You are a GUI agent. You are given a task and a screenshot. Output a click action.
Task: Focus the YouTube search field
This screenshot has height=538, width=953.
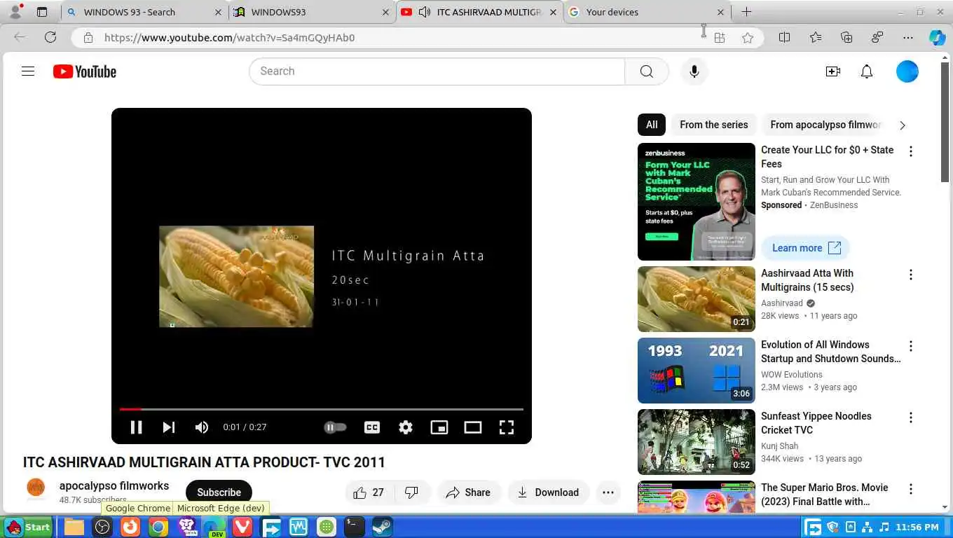[x=437, y=71]
